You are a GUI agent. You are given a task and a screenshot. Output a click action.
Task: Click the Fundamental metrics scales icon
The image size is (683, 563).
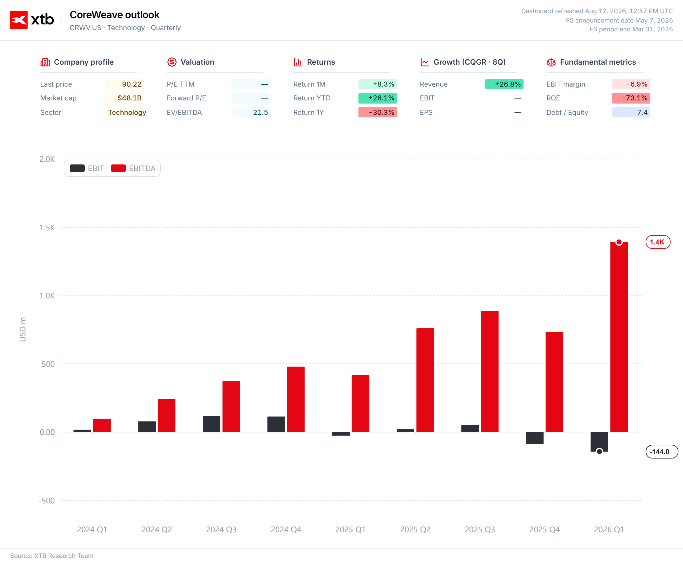click(x=551, y=62)
